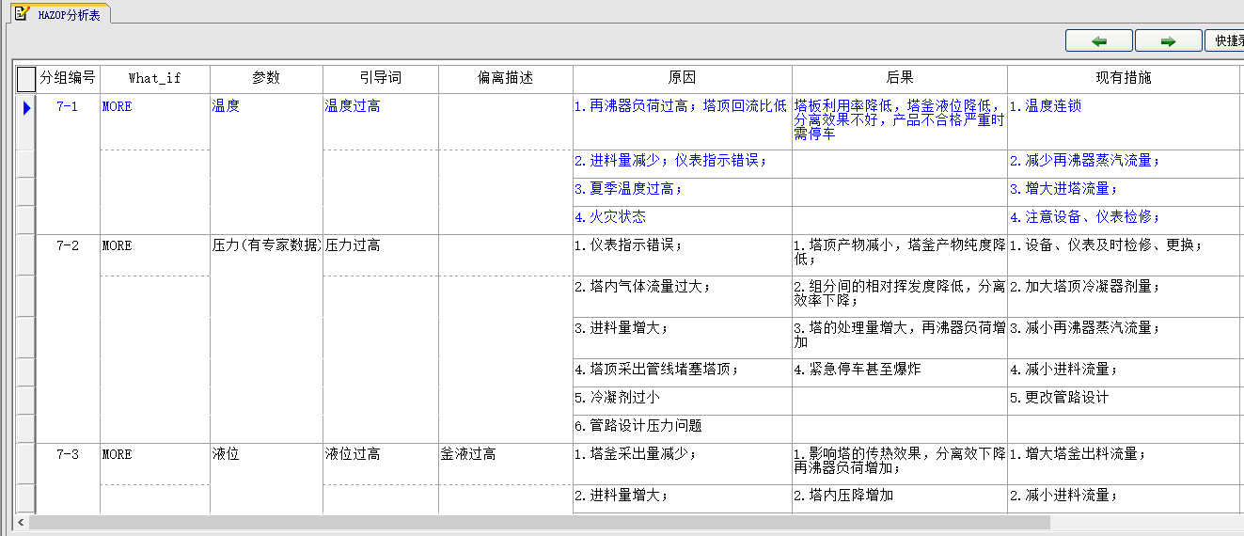Select cause cell 4.塔顶采出管线堵塞塔顶
The width and height of the screenshot is (1244, 536).
click(x=683, y=372)
